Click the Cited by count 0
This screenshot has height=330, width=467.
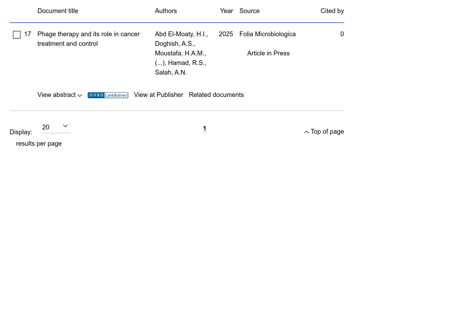[x=342, y=34]
